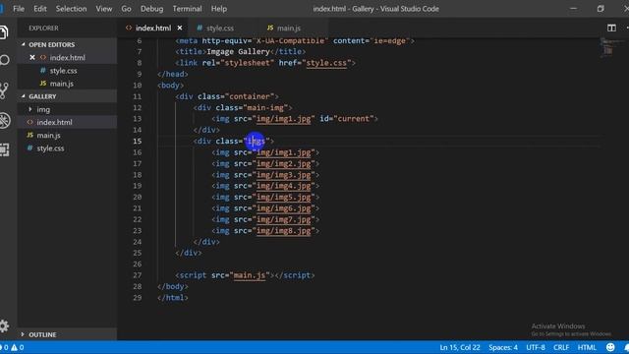The width and height of the screenshot is (629, 354).
Task: Collapse the Gallery folder section
Action: pos(24,96)
